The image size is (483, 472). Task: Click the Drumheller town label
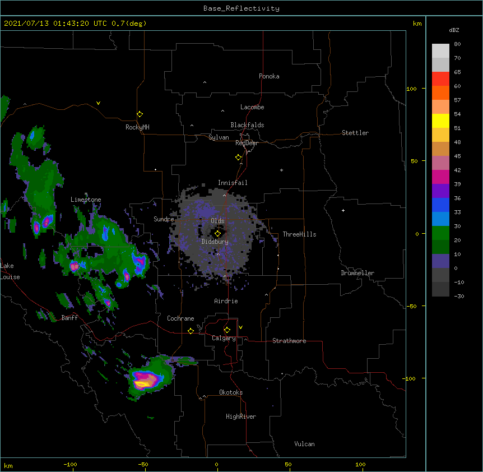(357, 273)
